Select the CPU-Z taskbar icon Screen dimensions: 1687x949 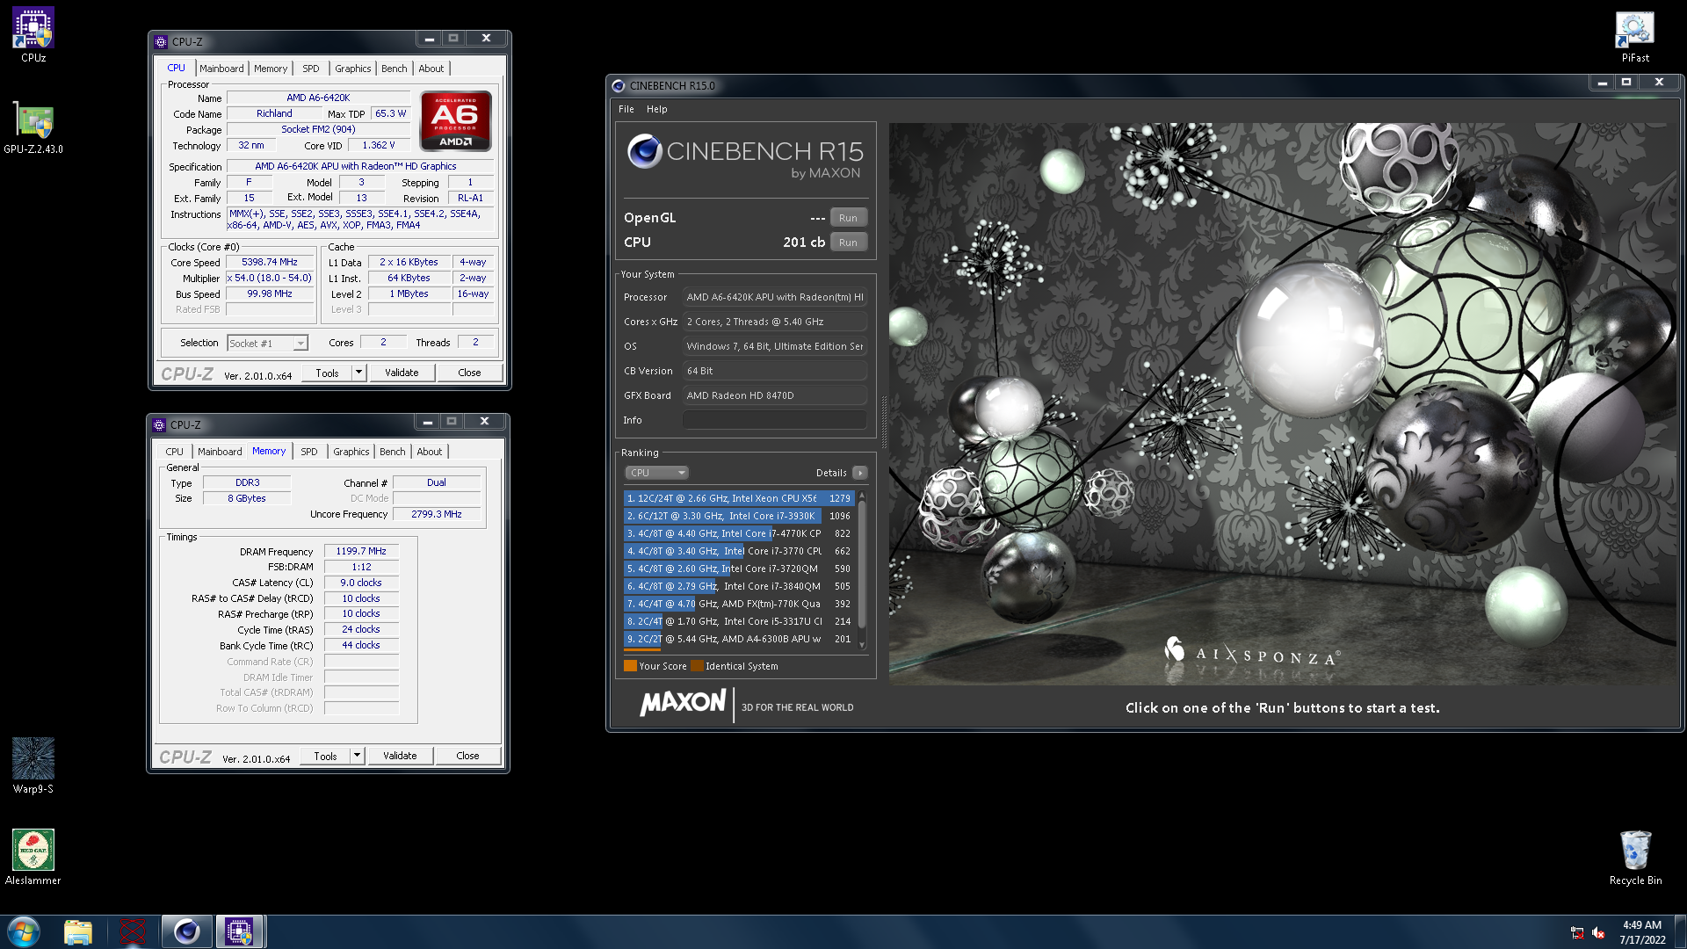pos(239,931)
